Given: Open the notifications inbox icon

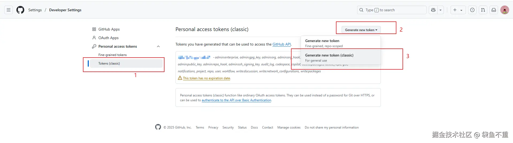Looking at the screenshot, I should coord(494,10).
